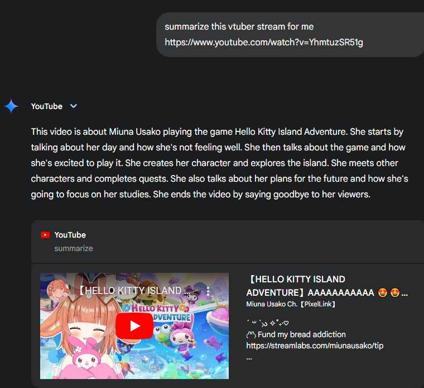Screen dimensions: 424x388
Task: Open the video's three-dot options menu
Action: (x=208, y=291)
